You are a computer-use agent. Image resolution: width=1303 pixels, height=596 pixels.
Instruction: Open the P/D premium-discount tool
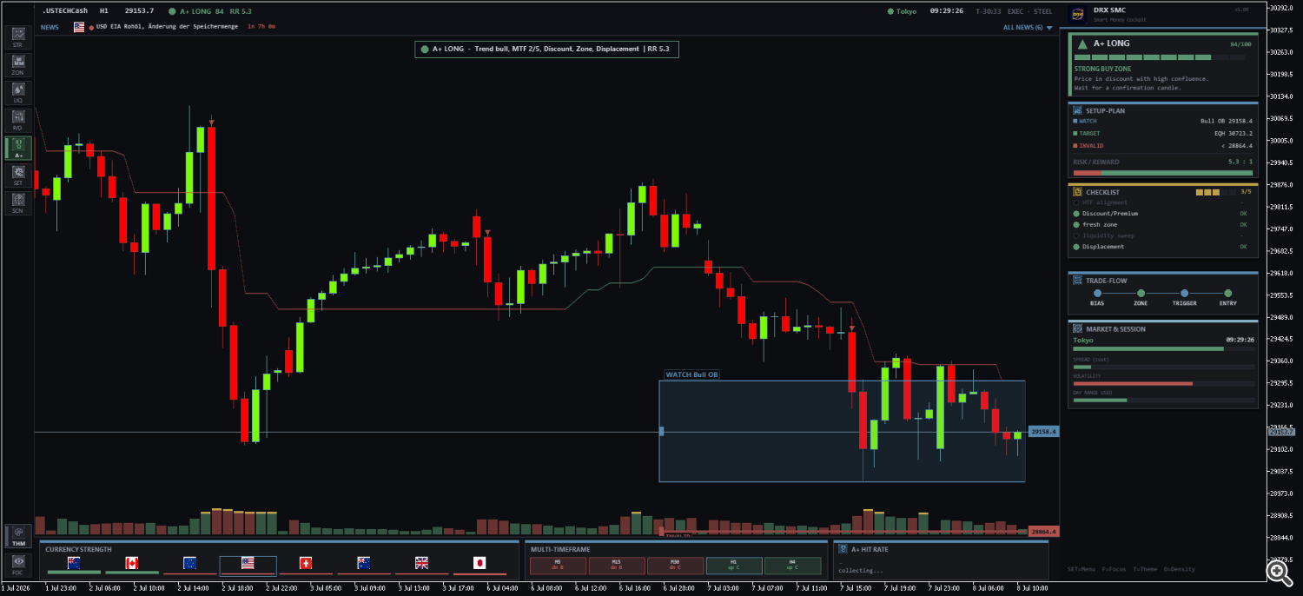(18, 121)
